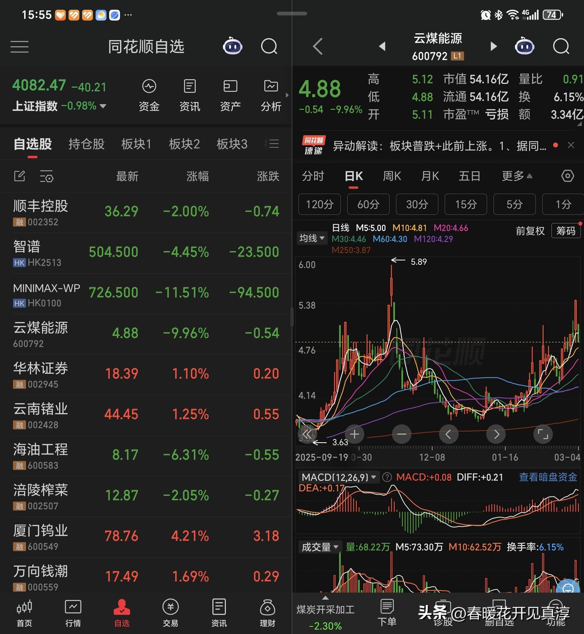Open the MACD(12,26,9) indicator dropdown
584x634 pixels.
[x=339, y=477]
